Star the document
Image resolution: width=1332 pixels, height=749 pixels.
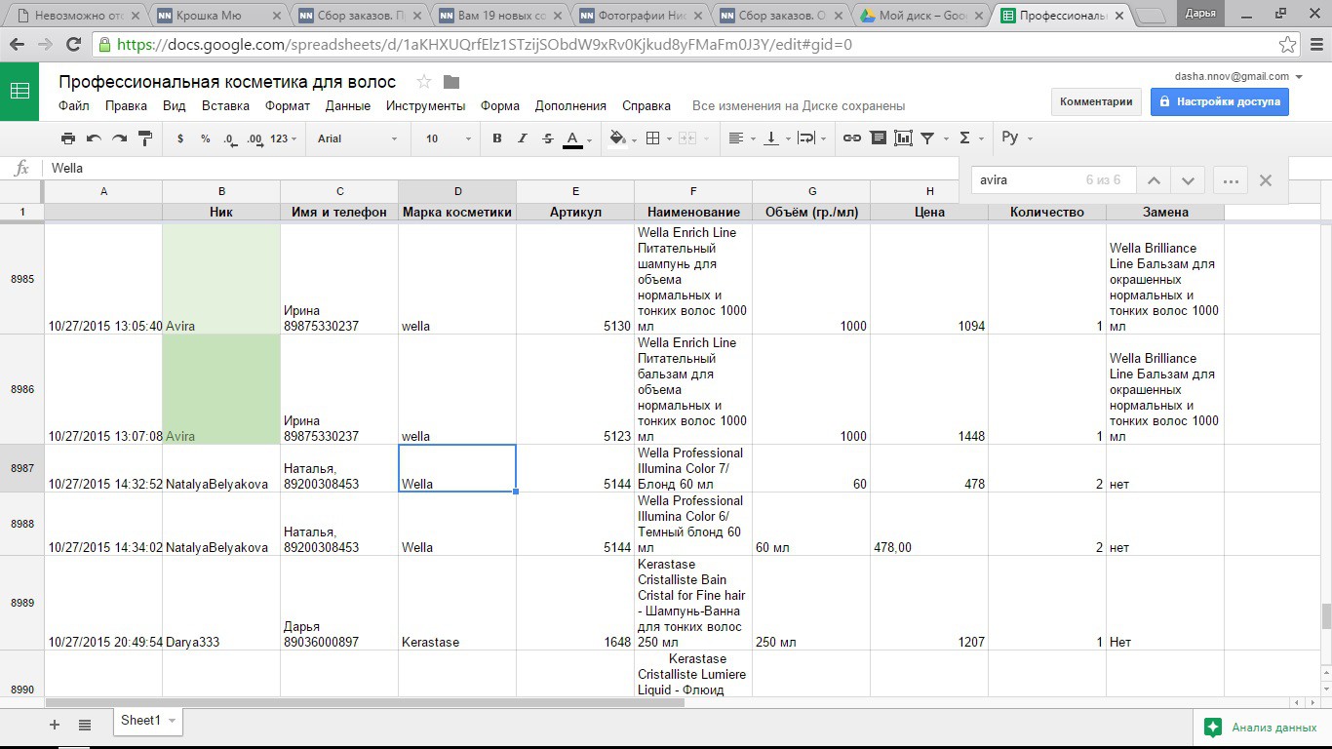[x=423, y=82]
